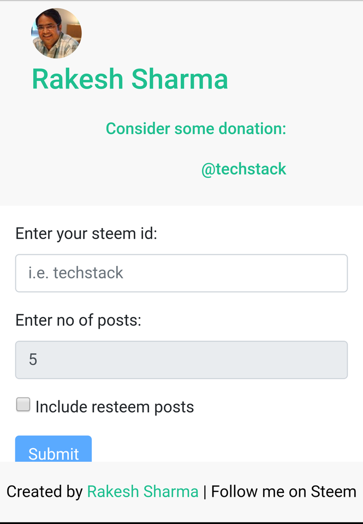
Task: Open the Rakesh Sharma link in footer
Action: pos(142,492)
